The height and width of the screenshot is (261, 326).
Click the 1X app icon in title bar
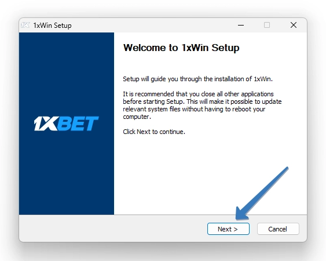pyautogui.click(x=25, y=25)
